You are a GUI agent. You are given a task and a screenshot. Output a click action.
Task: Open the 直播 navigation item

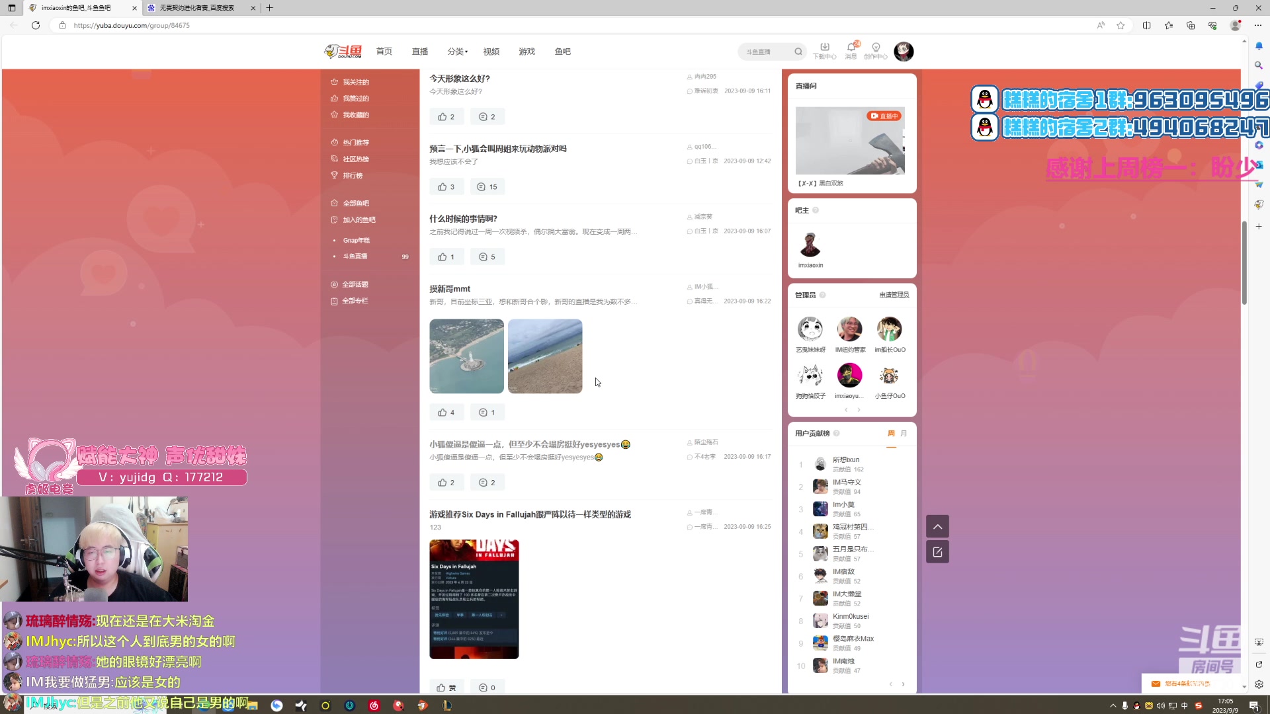coord(420,51)
